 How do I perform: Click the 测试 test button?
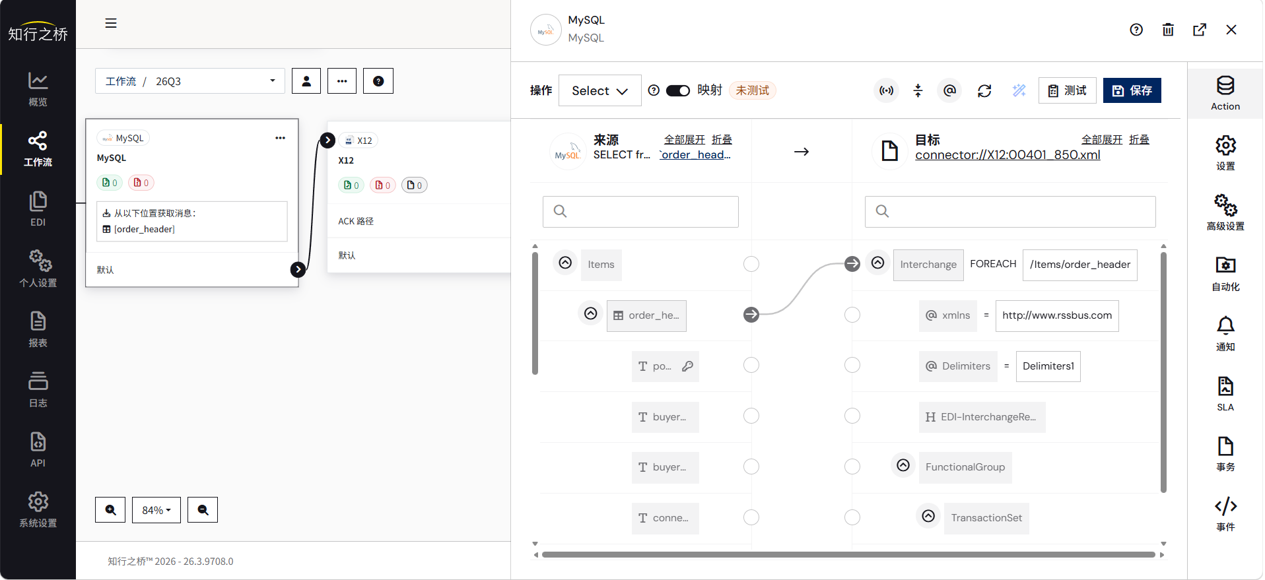pos(1068,90)
